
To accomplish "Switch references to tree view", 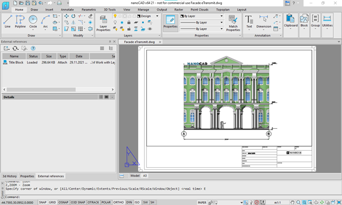I will 111,48.
